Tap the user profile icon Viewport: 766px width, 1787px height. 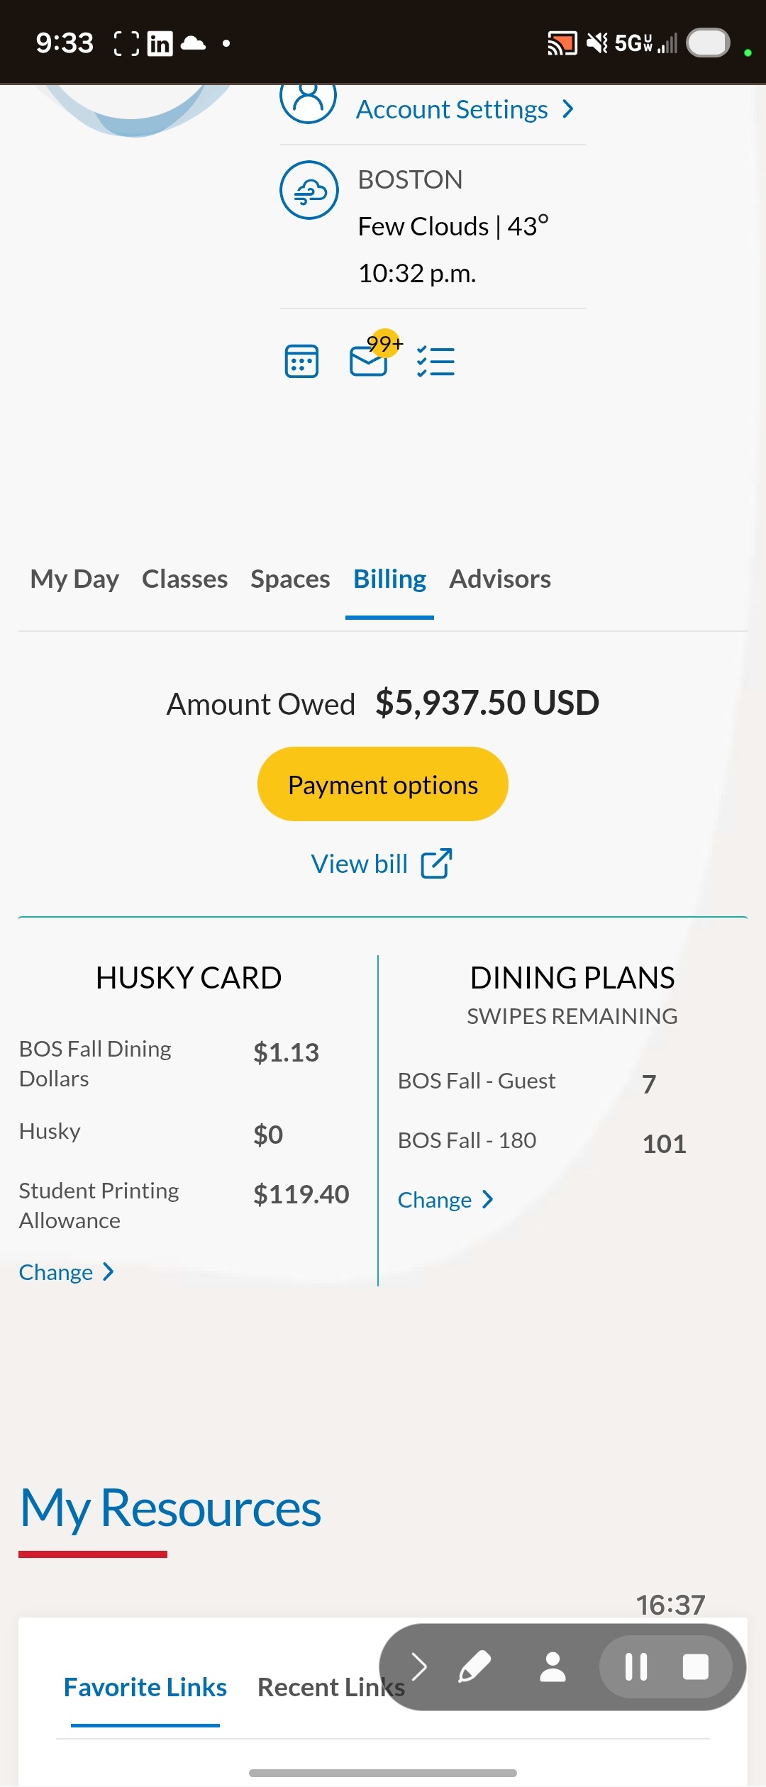coord(308,99)
